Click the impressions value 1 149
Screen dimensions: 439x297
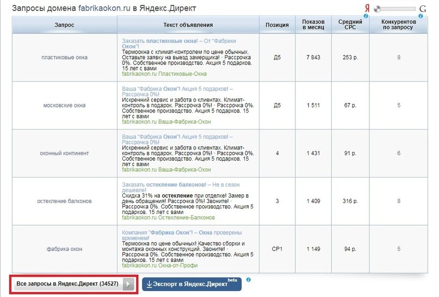313,249
